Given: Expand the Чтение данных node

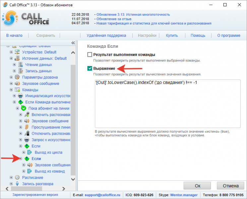Looking at the screenshot, I should pos(14,65).
